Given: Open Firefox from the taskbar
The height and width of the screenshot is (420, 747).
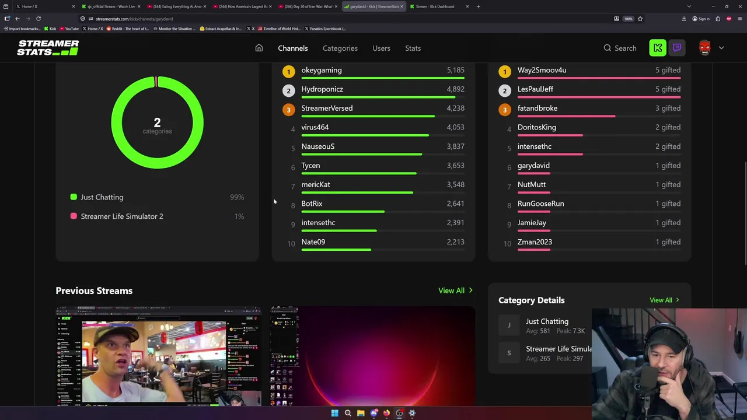Looking at the screenshot, I should coord(386,413).
